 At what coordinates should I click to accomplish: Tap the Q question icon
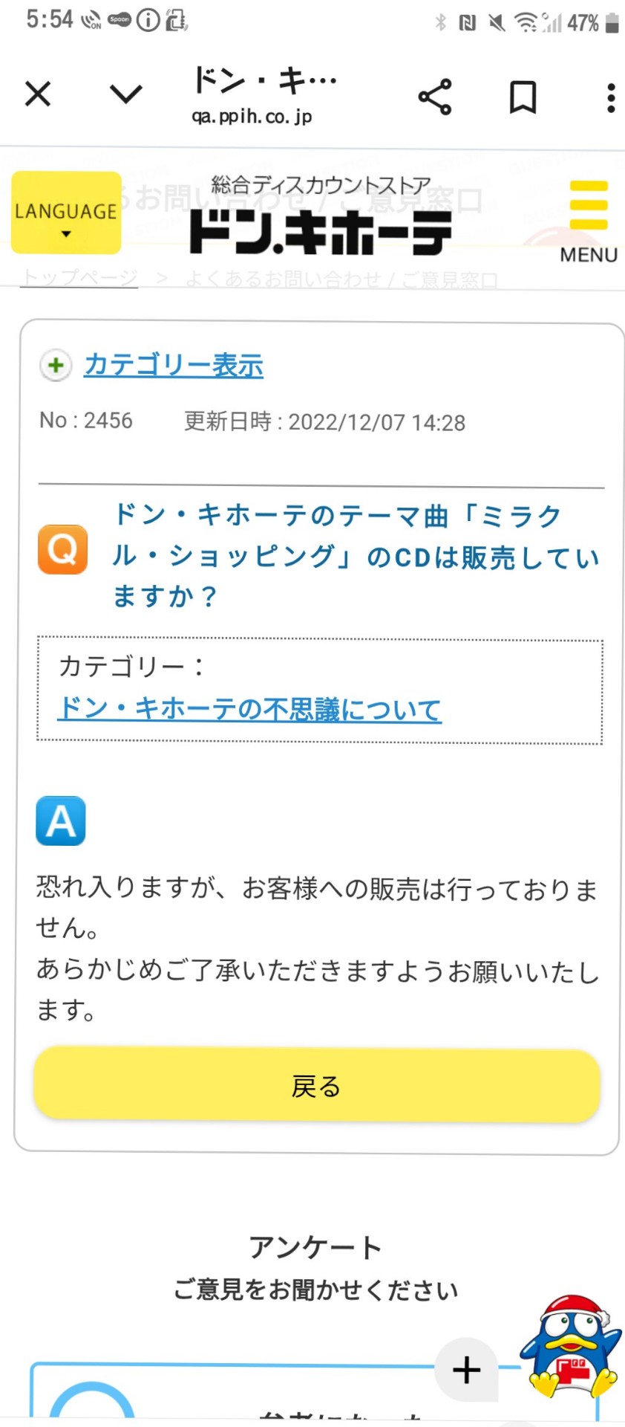(x=62, y=552)
